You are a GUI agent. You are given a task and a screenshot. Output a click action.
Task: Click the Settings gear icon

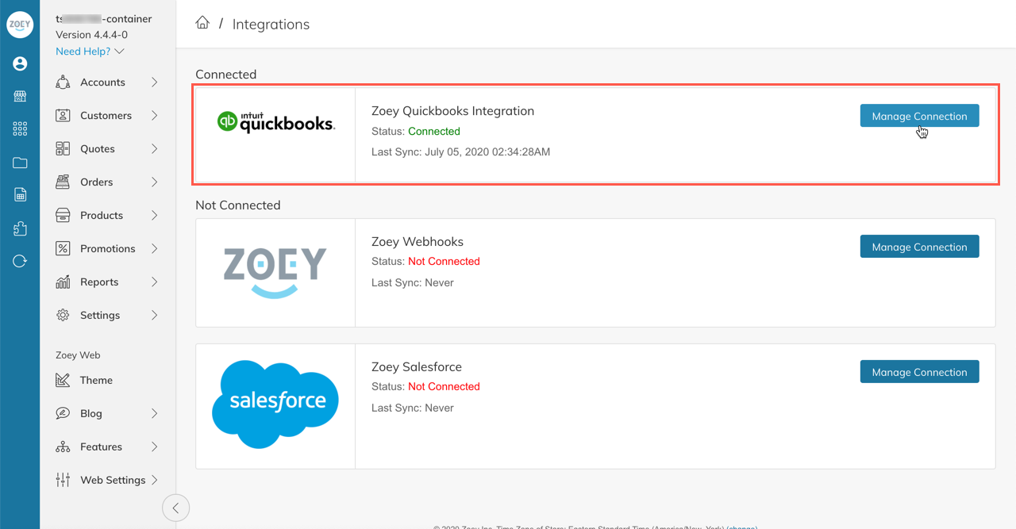click(63, 315)
